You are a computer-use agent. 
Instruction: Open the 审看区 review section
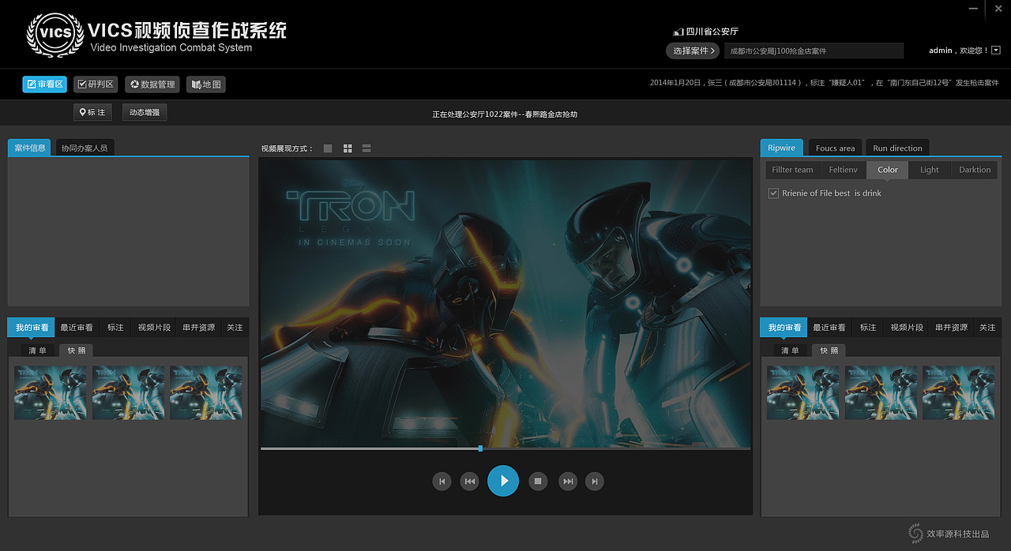(44, 84)
